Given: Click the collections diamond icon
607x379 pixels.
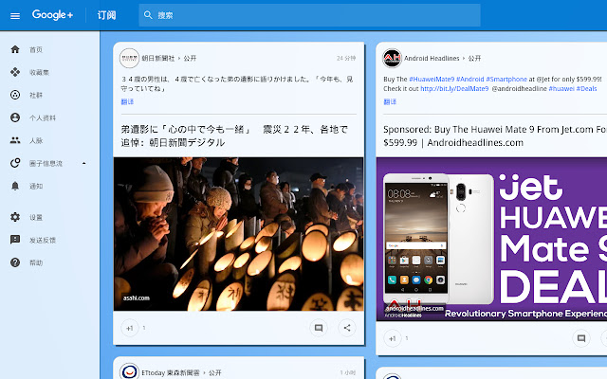Looking at the screenshot, I should click(x=15, y=72).
